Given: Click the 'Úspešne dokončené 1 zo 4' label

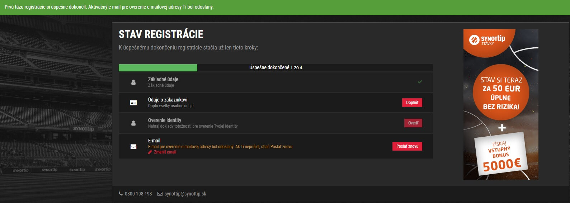Looking at the screenshot, I should [276, 67].
